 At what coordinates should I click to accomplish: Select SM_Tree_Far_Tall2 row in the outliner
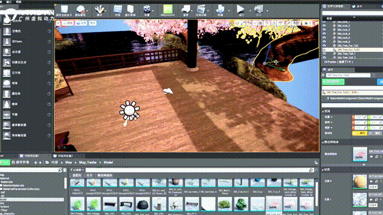click(x=352, y=50)
